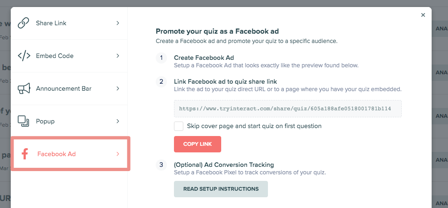The image size is (448, 208).
Task: Expand the Announcement Bar chevron arrow
Action: coord(118,88)
